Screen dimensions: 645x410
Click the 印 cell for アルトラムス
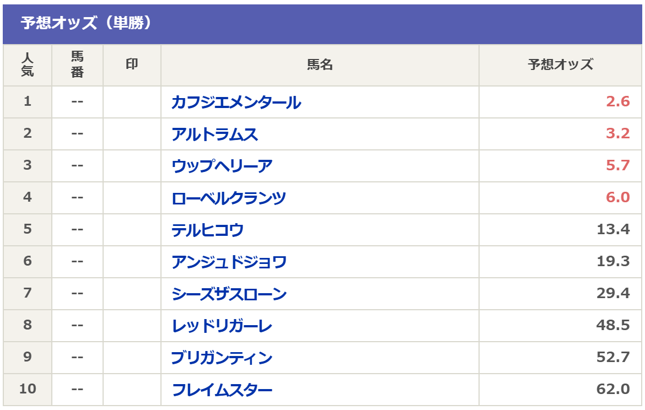132,134
